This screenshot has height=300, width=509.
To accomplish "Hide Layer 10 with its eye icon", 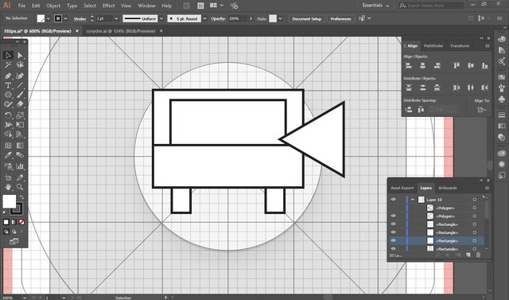I will pyautogui.click(x=394, y=200).
